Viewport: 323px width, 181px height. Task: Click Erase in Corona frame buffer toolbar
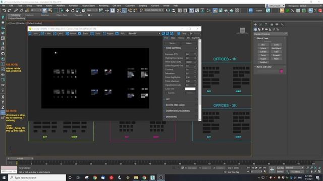[83, 34]
